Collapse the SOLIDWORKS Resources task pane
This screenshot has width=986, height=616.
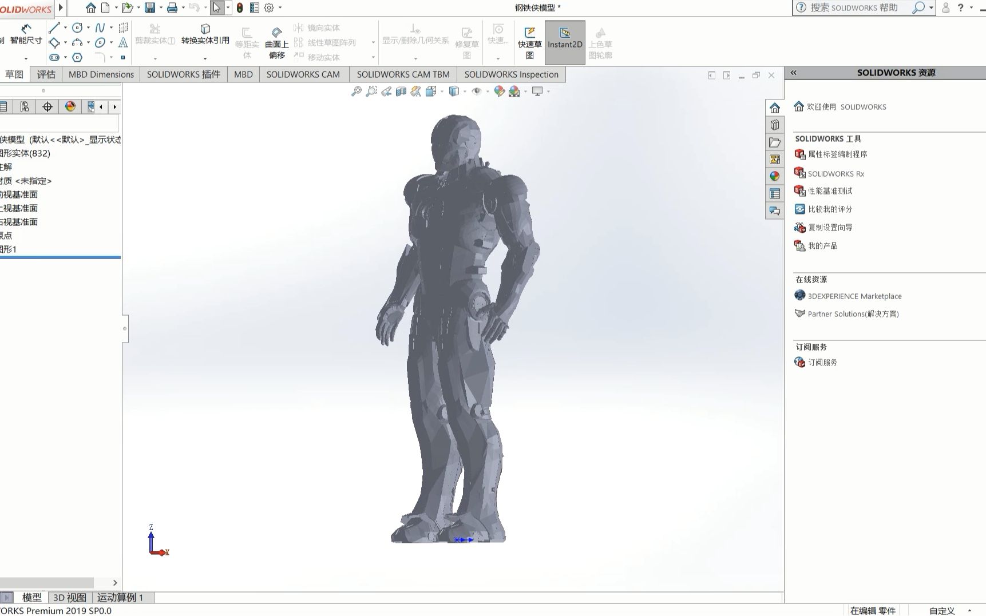click(x=794, y=73)
